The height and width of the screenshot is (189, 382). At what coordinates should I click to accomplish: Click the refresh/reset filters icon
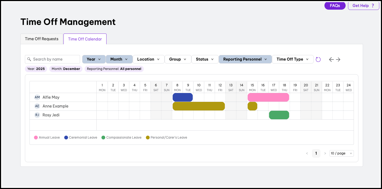point(318,60)
